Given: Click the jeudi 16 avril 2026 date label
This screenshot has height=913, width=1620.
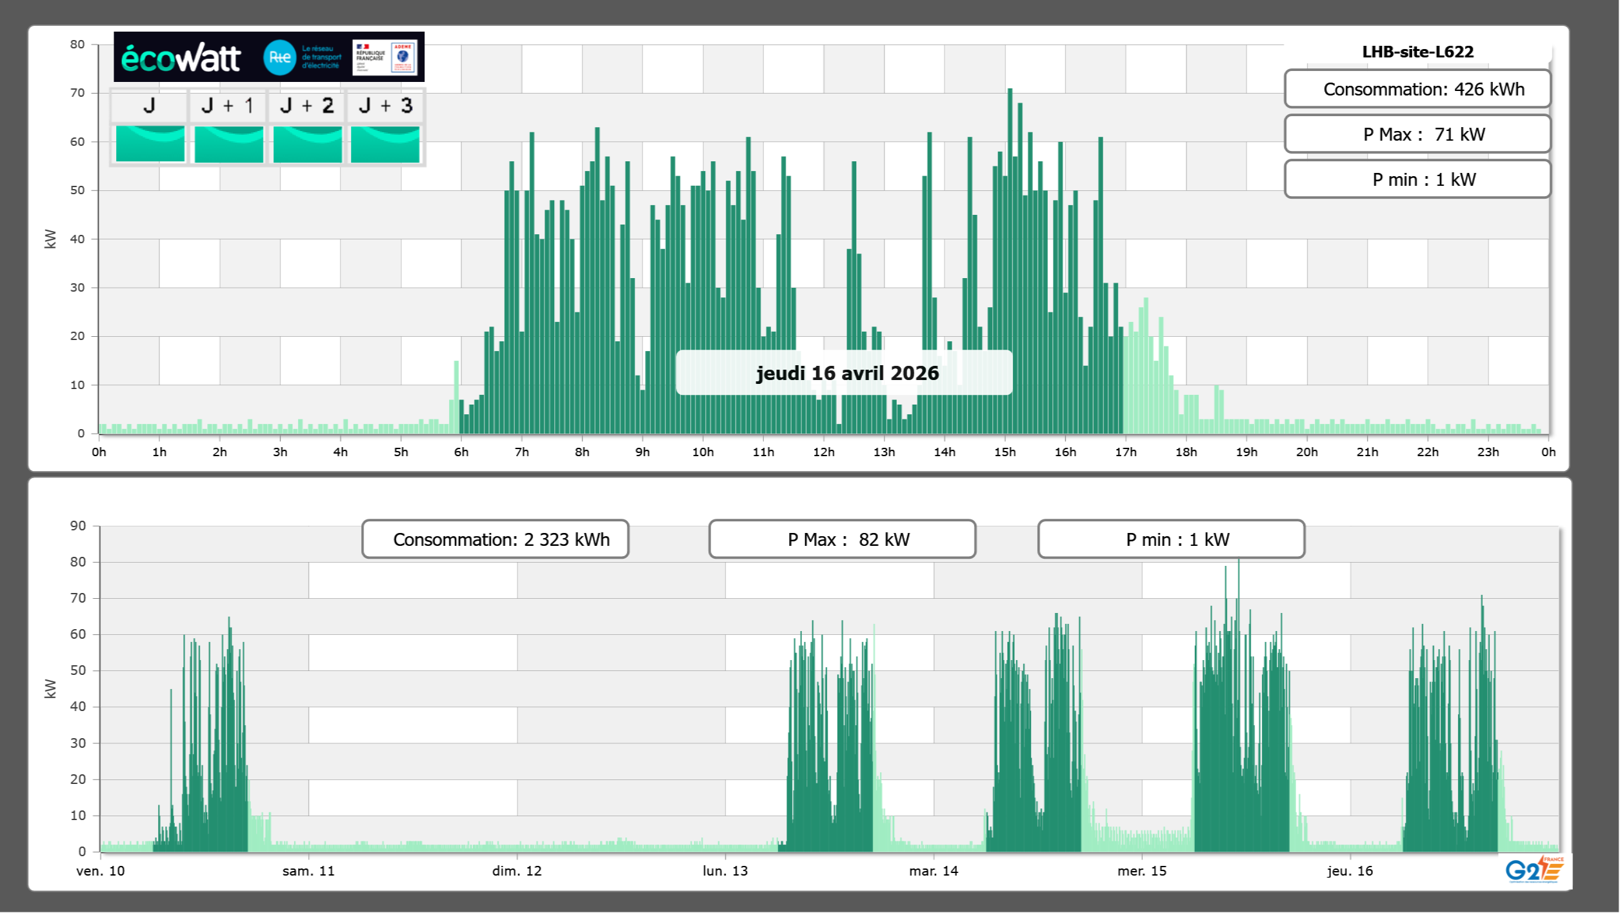Looking at the screenshot, I should 846,373.
